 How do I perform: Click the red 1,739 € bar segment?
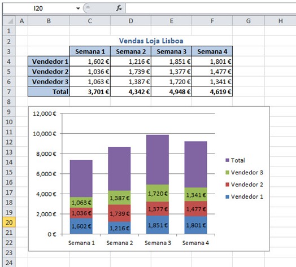(x=119, y=213)
